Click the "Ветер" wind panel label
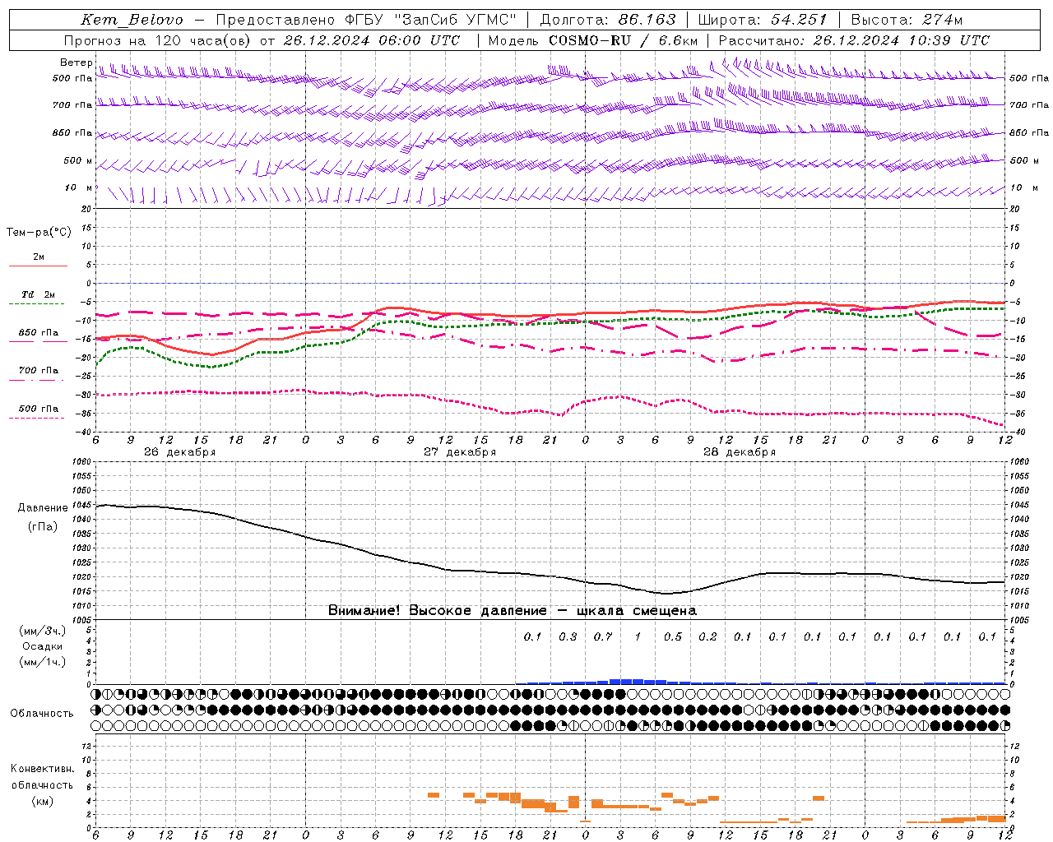Viewport: 1053px width, 842px height. [76, 62]
